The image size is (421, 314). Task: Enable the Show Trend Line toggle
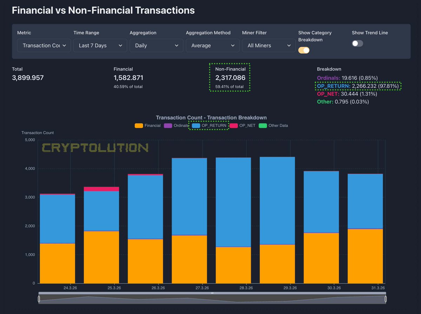point(357,44)
